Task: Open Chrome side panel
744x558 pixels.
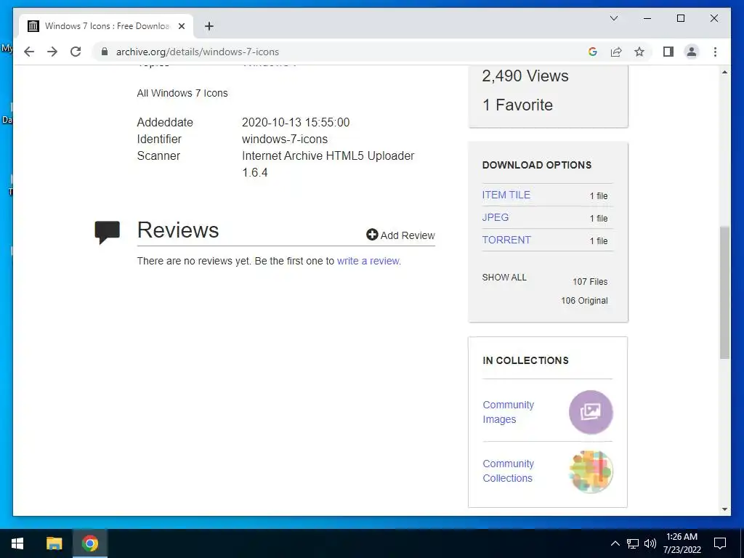Action: [x=668, y=52]
